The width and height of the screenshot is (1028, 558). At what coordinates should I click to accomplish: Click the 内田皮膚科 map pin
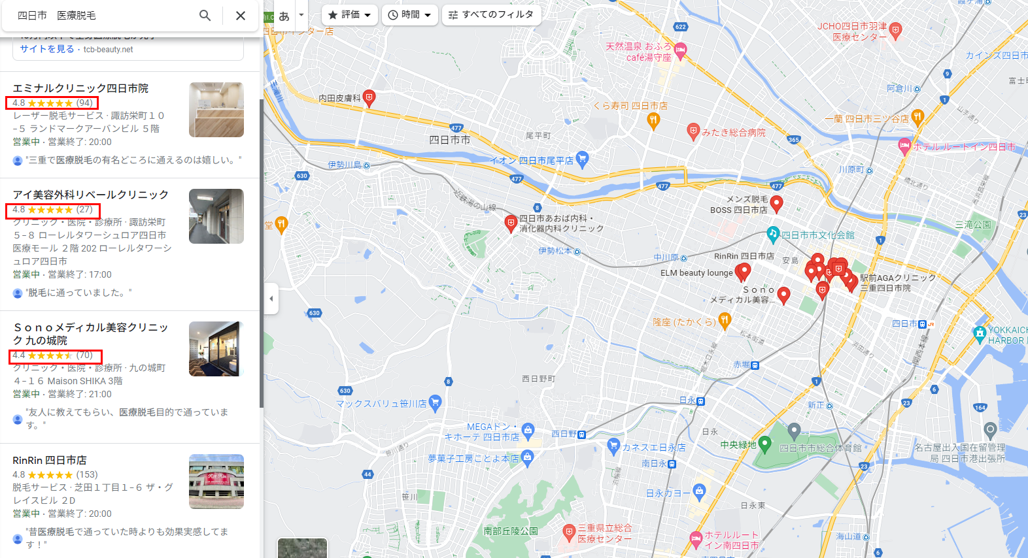click(x=369, y=98)
